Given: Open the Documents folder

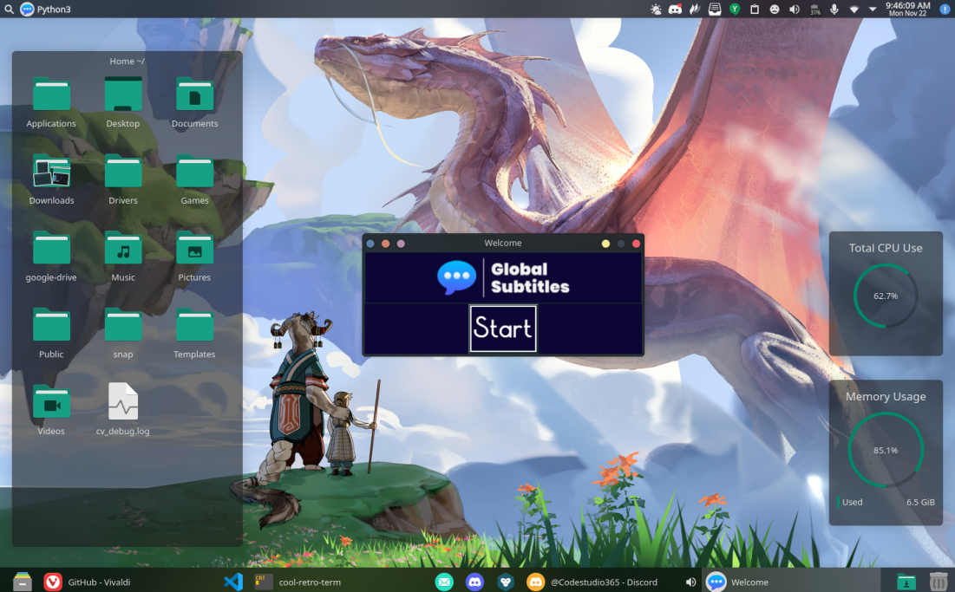Looking at the screenshot, I should (194, 102).
